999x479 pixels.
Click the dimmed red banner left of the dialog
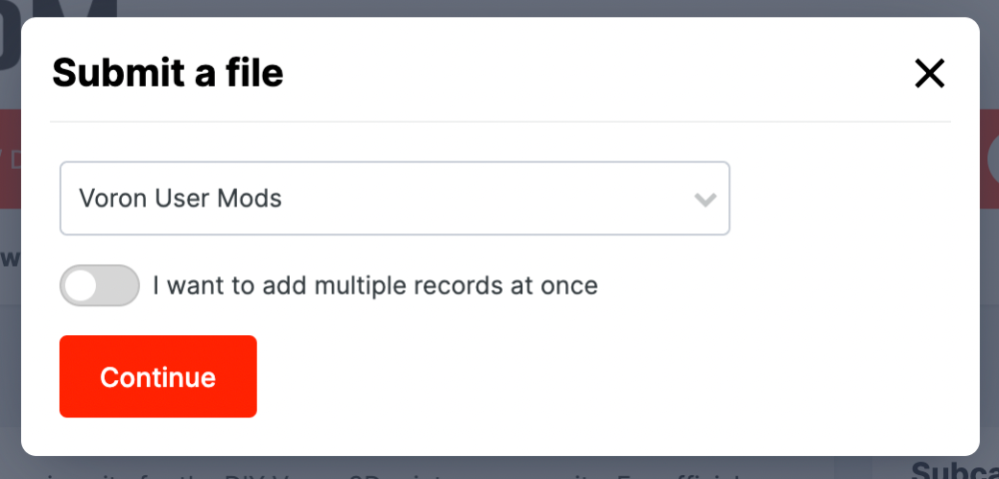[10, 159]
